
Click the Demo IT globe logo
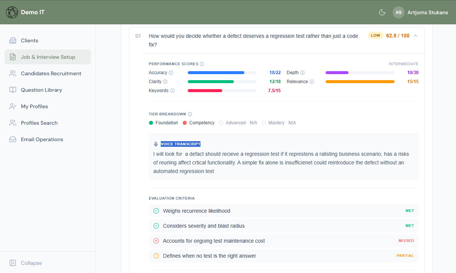pos(12,12)
